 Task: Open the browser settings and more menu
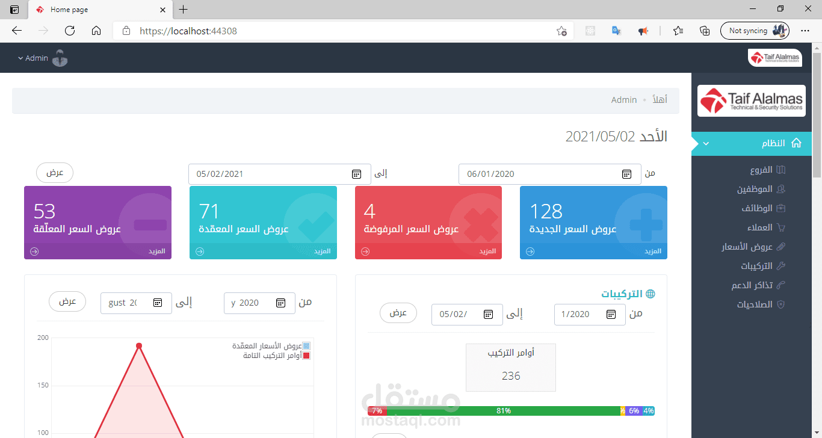click(805, 31)
